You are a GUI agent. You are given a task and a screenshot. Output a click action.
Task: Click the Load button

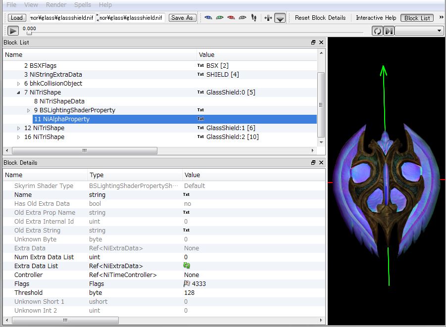pyautogui.click(x=16, y=18)
